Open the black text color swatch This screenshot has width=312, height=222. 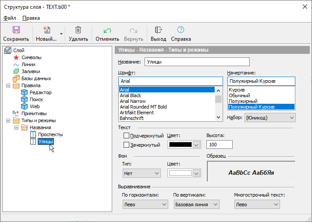[x=184, y=144]
